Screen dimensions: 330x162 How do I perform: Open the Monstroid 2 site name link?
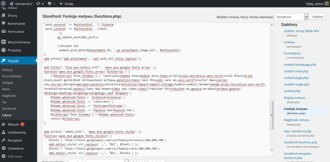pos(24,4)
